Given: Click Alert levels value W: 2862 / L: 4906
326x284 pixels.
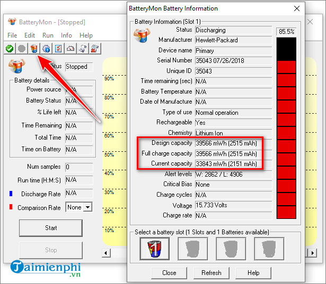Looking at the screenshot, I should point(233,174).
